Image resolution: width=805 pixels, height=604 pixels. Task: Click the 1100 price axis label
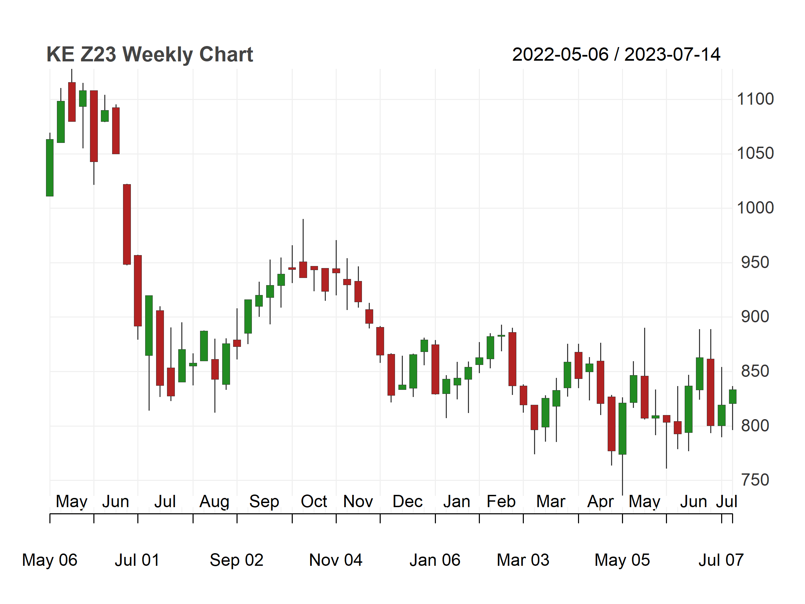pyautogui.click(x=755, y=99)
